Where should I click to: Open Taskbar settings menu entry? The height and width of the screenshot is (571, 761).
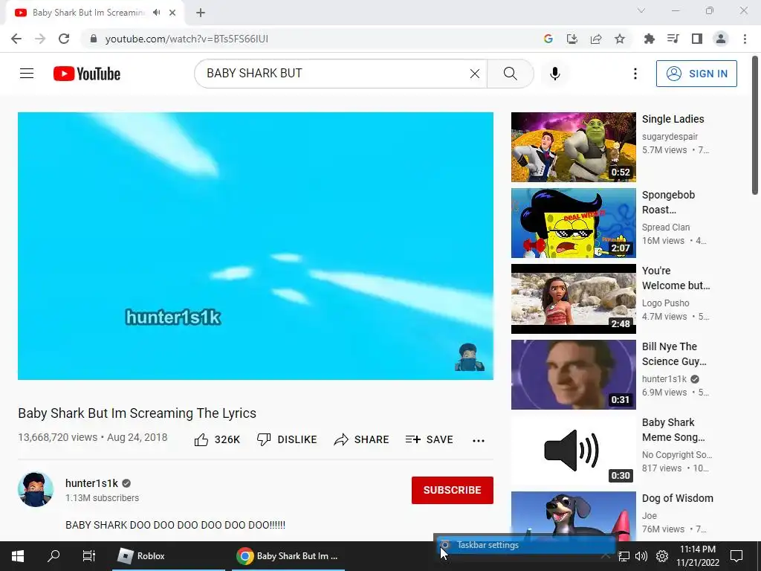click(x=525, y=545)
